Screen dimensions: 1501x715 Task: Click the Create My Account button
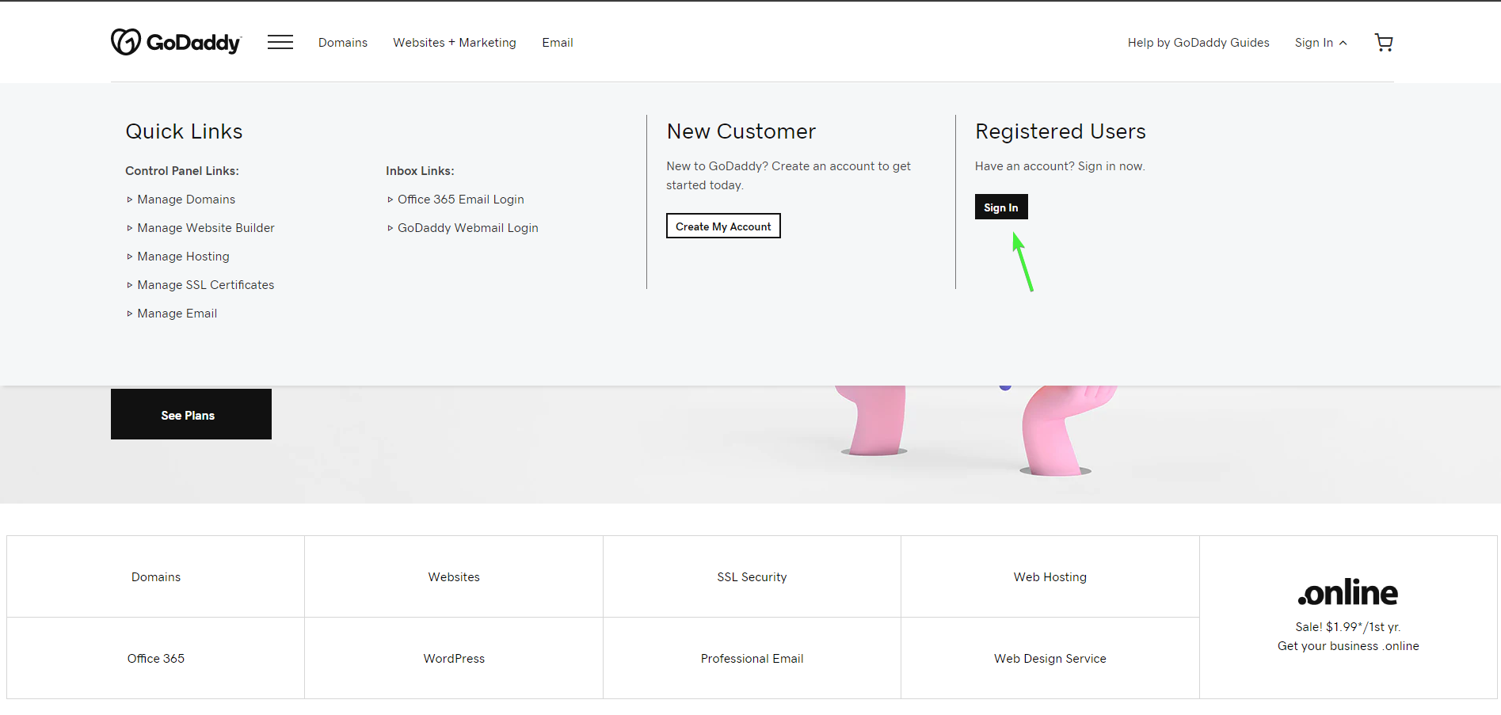[x=723, y=226]
